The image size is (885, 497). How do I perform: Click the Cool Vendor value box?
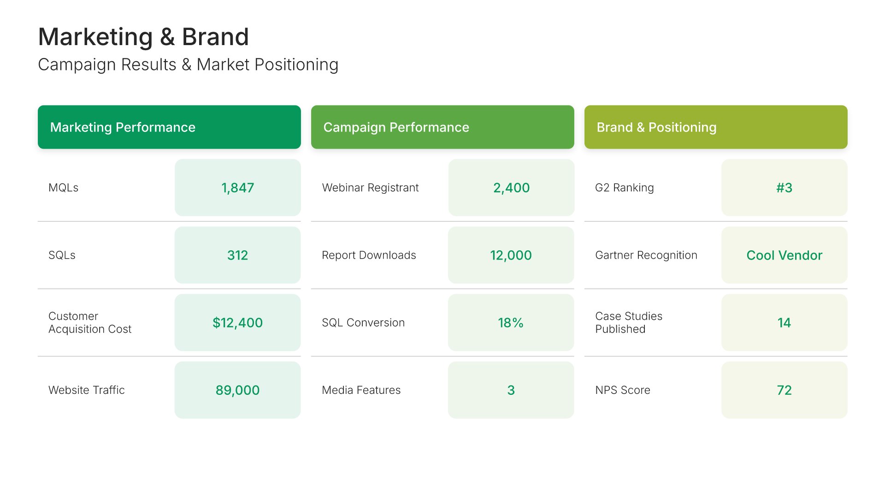point(784,255)
